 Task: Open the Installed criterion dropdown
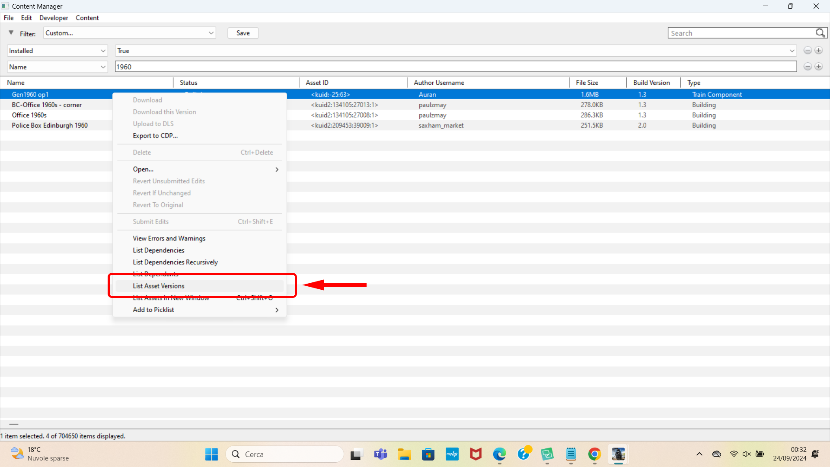(57, 51)
